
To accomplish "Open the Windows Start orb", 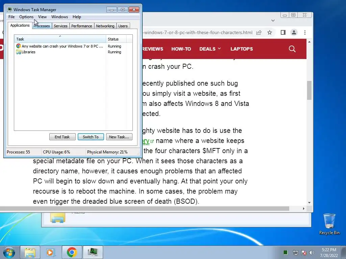I will click(9, 252).
